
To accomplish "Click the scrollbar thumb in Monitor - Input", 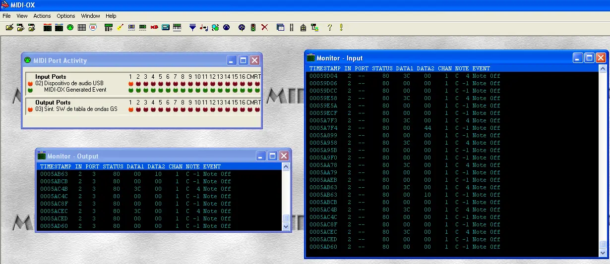I will [603, 245].
